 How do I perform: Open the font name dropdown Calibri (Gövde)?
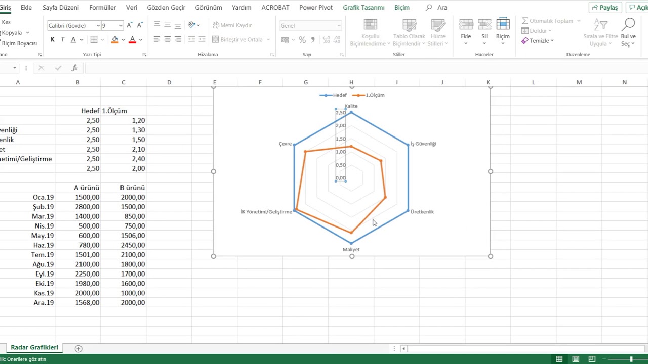98,26
